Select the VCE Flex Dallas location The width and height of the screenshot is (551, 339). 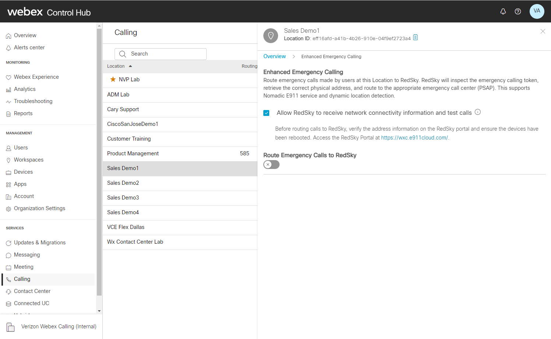[180, 227]
